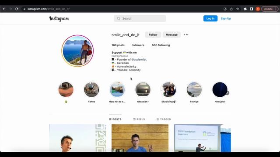Image resolution: width=280 pixels, height=157 pixels.
Task: Click the smile_and_do_it username heading
Action: [x=126, y=35]
